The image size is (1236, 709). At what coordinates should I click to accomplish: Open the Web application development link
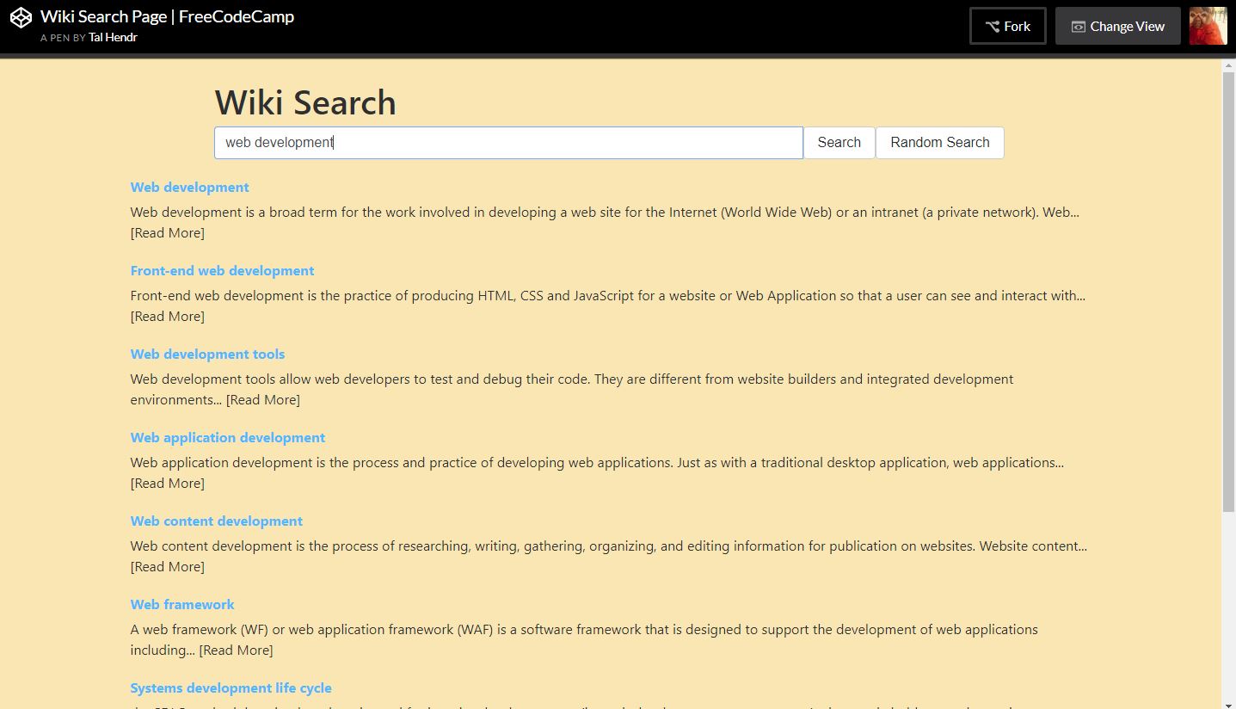click(x=228, y=438)
